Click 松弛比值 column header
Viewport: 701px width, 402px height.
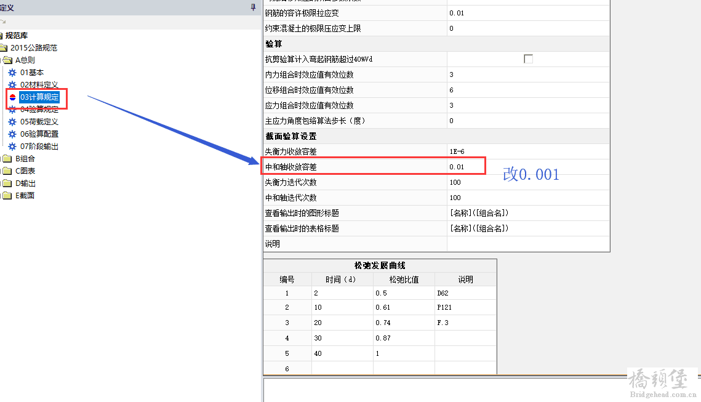[x=404, y=279]
